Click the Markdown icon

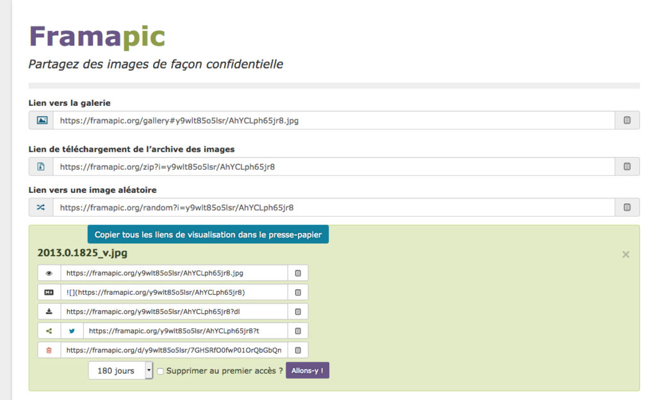tap(49, 292)
